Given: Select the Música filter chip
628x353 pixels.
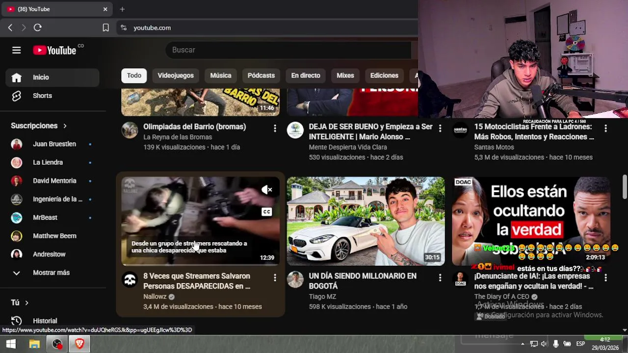Looking at the screenshot, I should 221,76.
